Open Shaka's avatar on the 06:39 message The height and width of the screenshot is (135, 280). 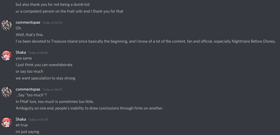coord(7,122)
